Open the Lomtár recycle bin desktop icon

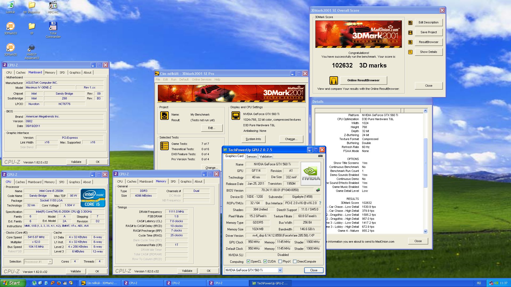coord(10,5)
